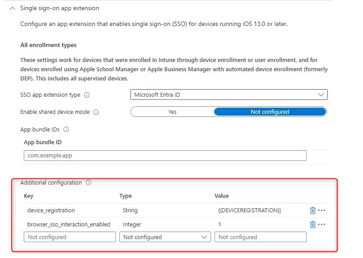The image size is (363, 258).
Task: Set shared device mode to Not configured
Action: (x=270, y=112)
